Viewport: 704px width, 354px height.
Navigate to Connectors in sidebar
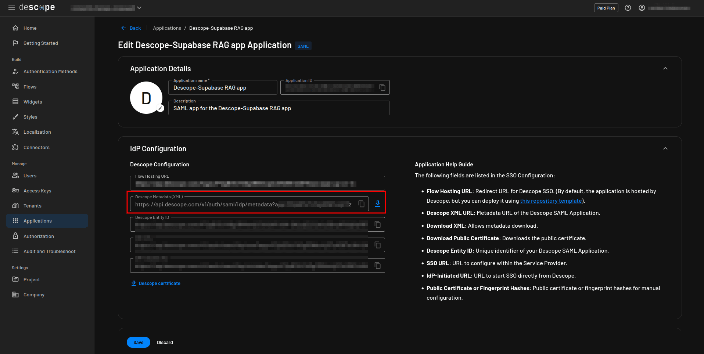pos(36,148)
